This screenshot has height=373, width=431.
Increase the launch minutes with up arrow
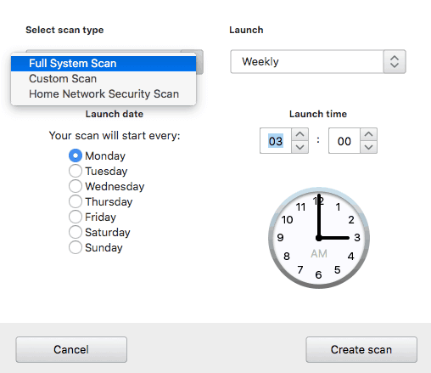368,134
